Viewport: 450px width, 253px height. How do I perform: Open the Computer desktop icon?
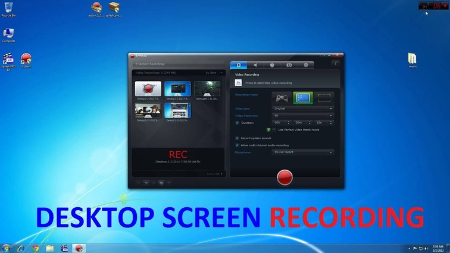(8, 35)
